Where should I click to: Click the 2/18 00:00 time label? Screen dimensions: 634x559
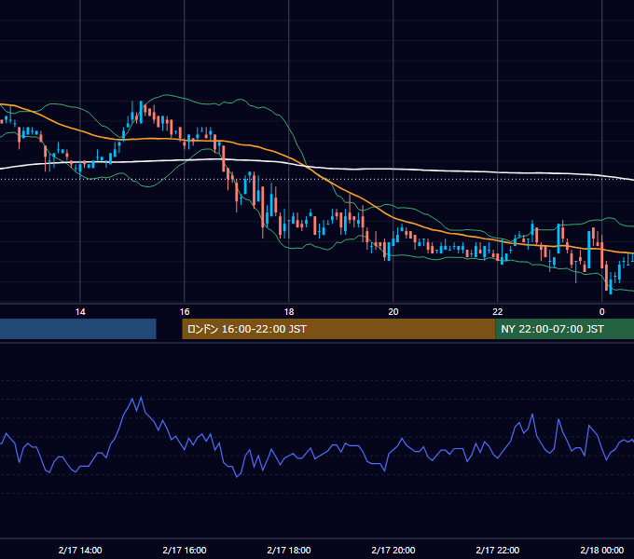(601, 550)
